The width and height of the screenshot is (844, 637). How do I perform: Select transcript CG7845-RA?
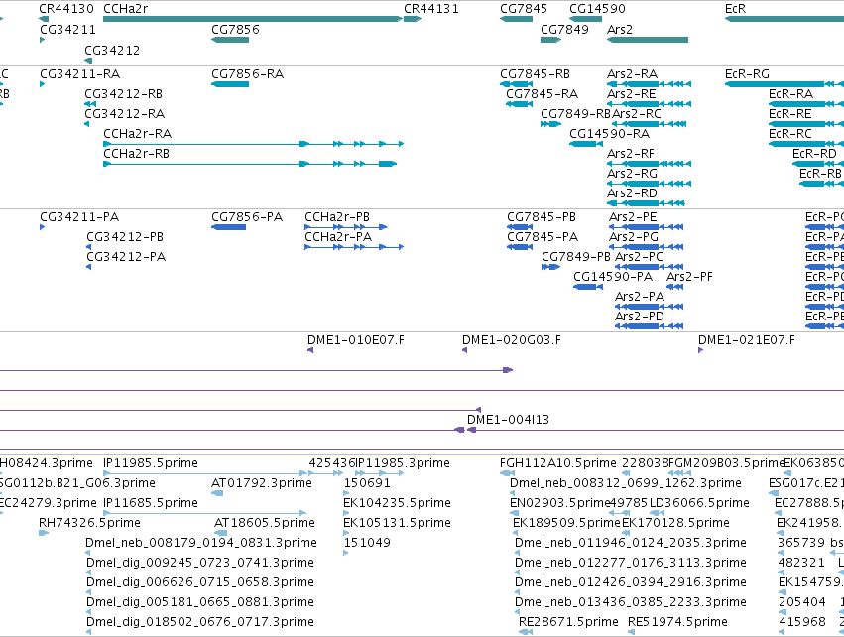click(x=520, y=104)
